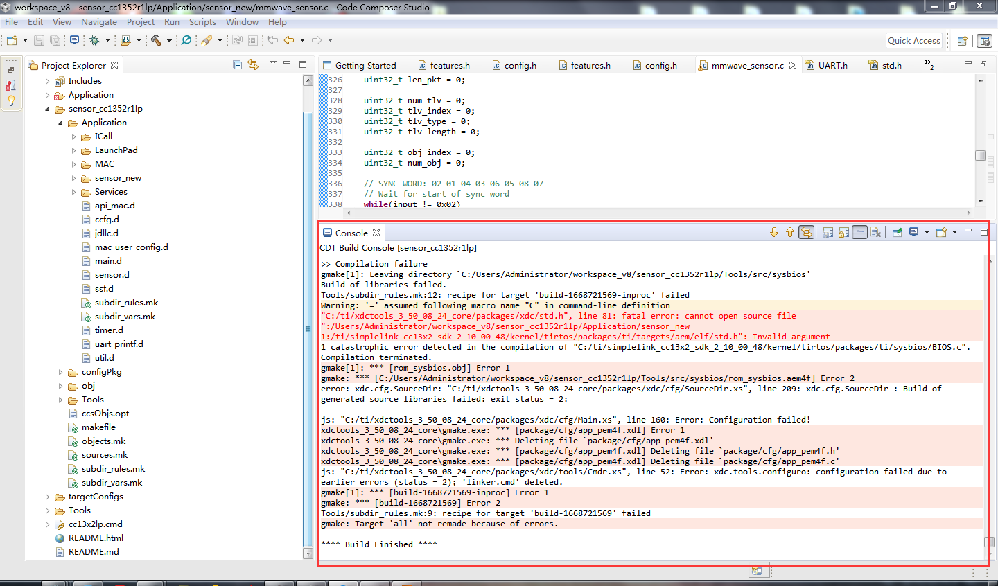
Task: Clear the Console output
Action: pyautogui.click(x=877, y=232)
